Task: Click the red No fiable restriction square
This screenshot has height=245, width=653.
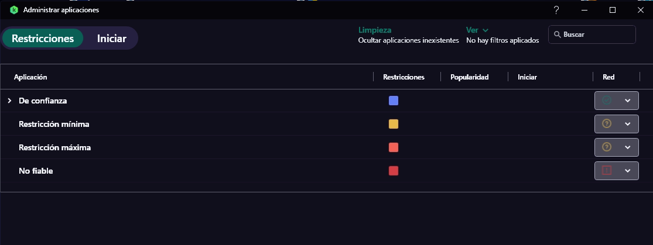Action: coord(394,171)
